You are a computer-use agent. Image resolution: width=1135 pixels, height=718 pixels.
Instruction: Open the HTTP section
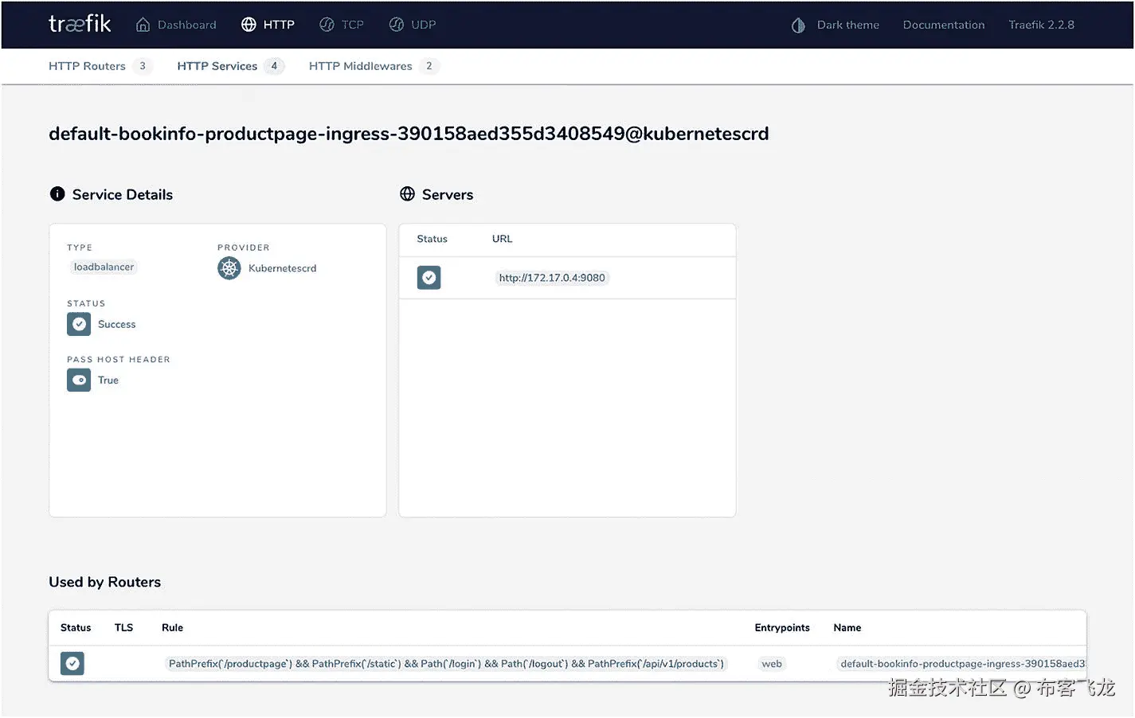268,25
